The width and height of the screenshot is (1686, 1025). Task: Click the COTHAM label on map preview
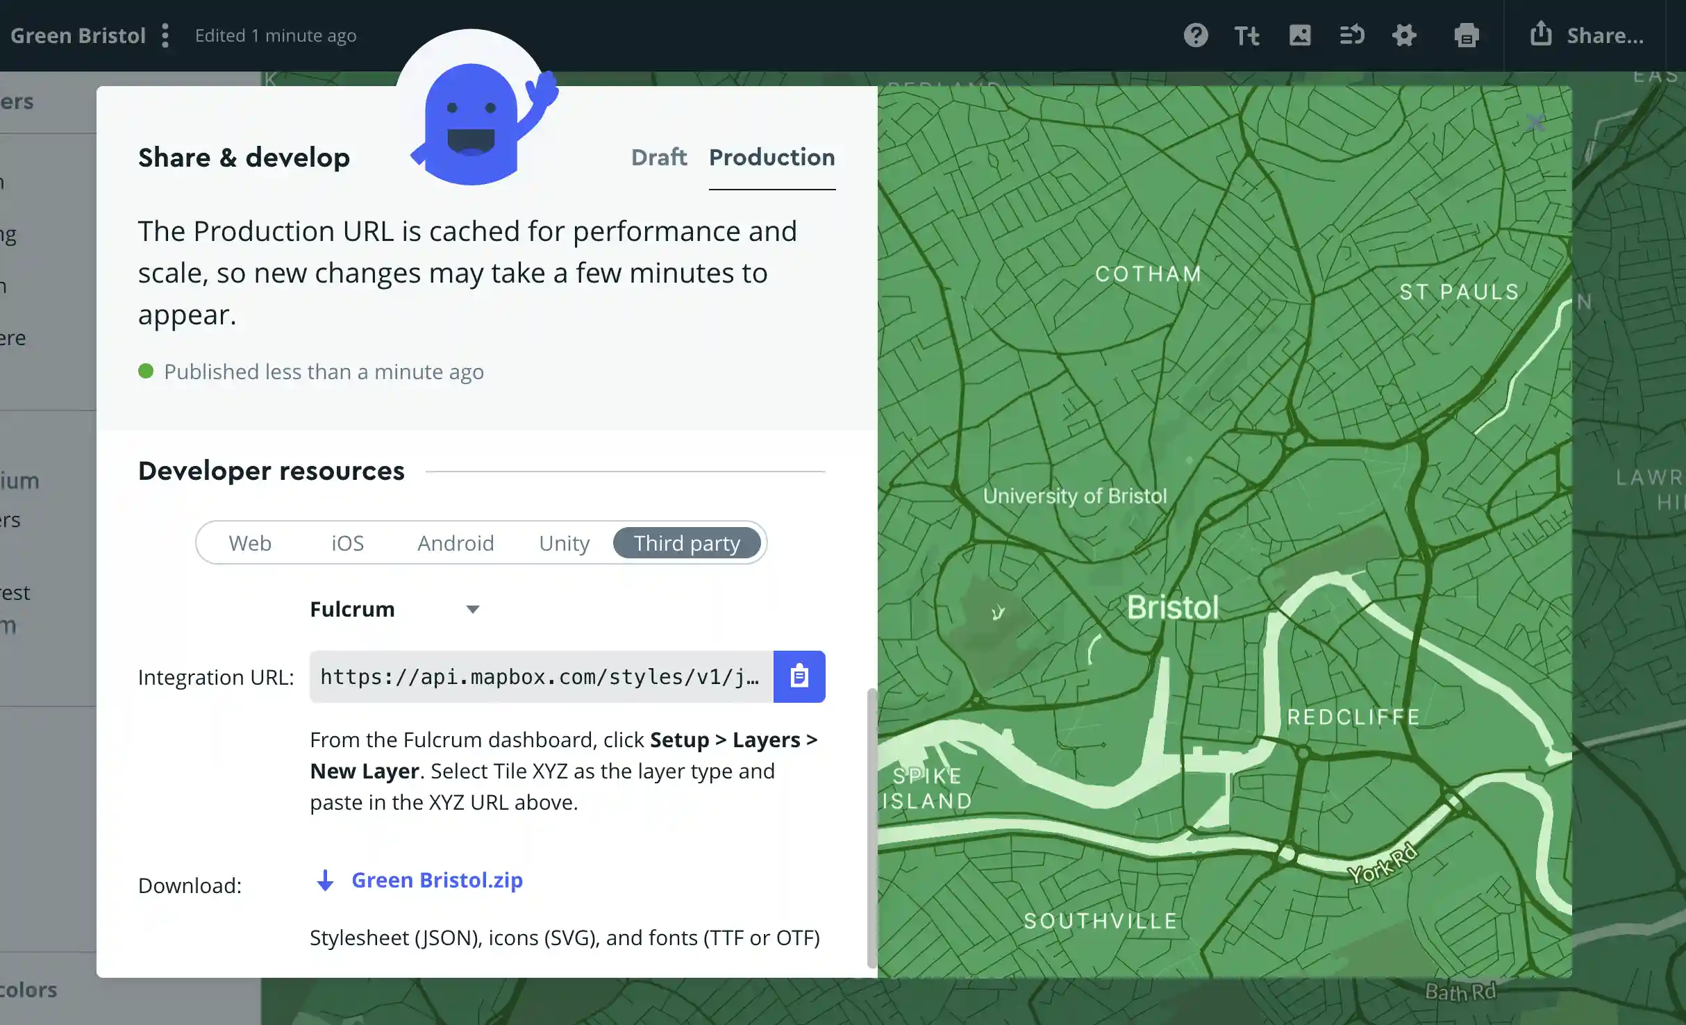coord(1149,274)
